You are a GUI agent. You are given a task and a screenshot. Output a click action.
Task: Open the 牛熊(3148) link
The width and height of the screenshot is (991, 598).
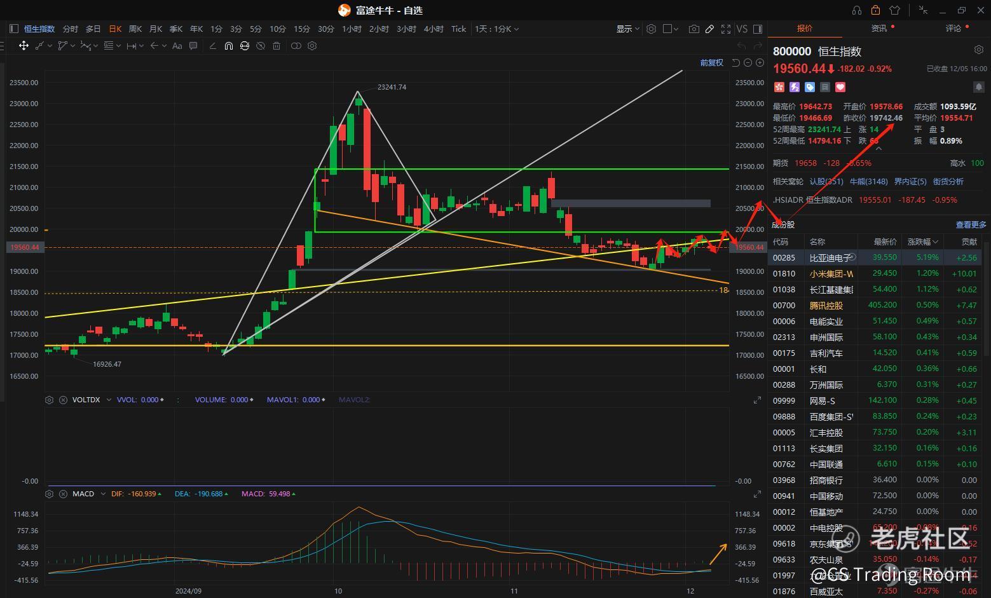(x=869, y=181)
